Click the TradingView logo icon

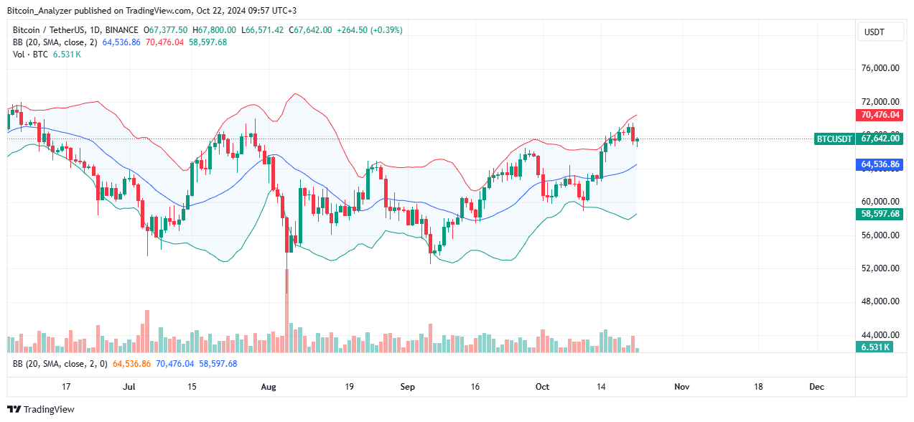[x=14, y=410]
